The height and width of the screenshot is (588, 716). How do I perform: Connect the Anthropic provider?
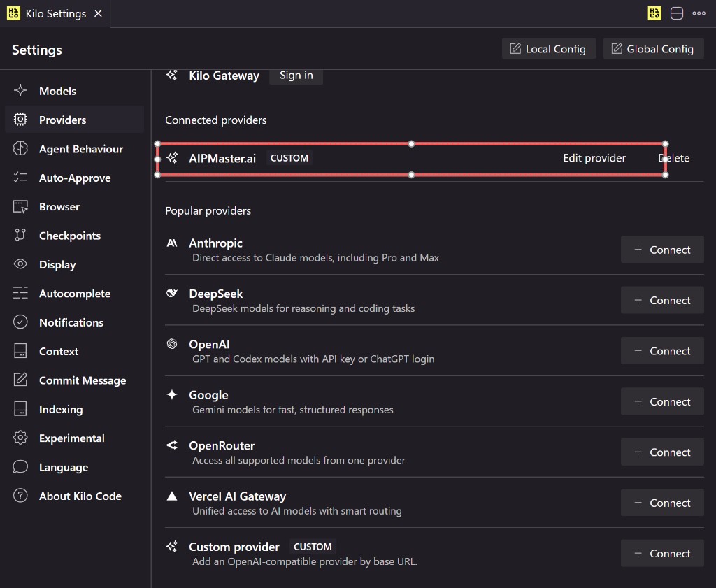662,250
